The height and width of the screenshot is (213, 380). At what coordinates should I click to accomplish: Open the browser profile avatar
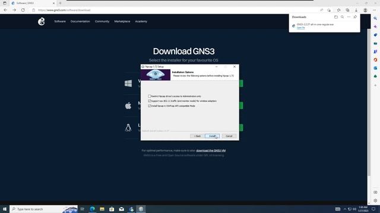pos(365,10)
